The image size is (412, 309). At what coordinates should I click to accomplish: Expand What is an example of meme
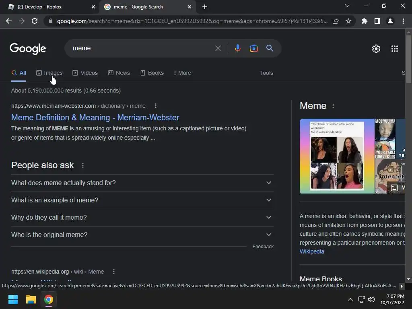(x=142, y=200)
